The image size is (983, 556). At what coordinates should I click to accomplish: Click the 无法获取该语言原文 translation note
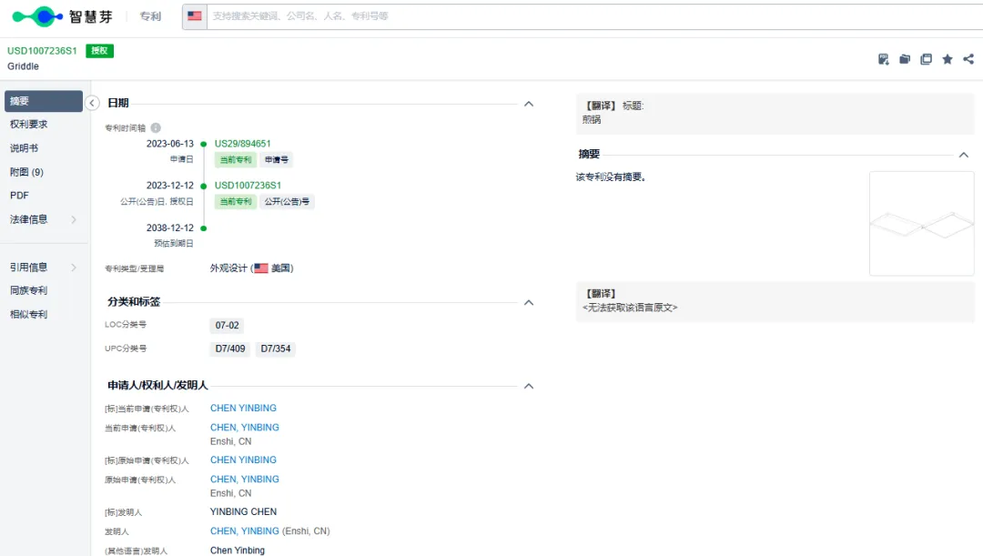coord(630,308)
